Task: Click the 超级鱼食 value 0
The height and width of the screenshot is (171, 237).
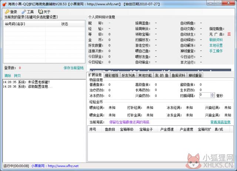Action: [201, 85]
